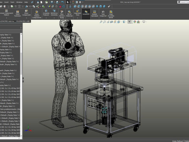Click the Exploded View tool
Viewport: 189px width, 142px height.
click(78, 13)
